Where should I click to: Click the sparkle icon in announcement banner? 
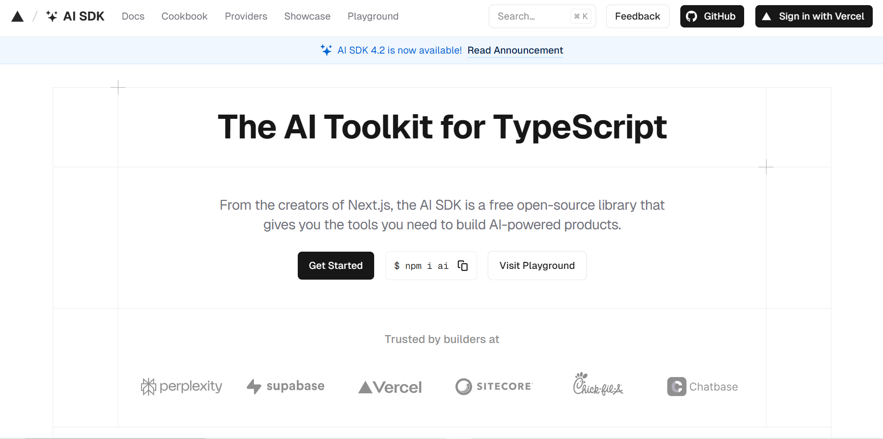click(326, 50)
